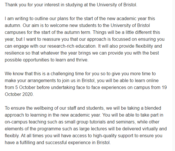175x151 pixels.
Task: Click the phrase "I am writing to outline"
Action: [26, 18]
